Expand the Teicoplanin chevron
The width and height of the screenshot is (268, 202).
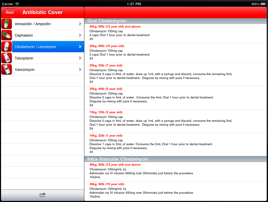80,58
